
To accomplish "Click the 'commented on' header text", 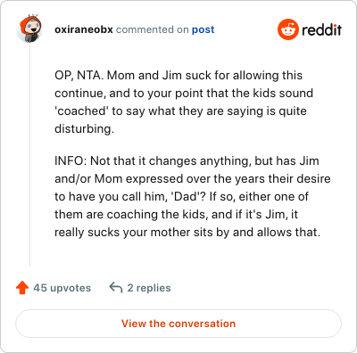I will click(x=153, y=29).
